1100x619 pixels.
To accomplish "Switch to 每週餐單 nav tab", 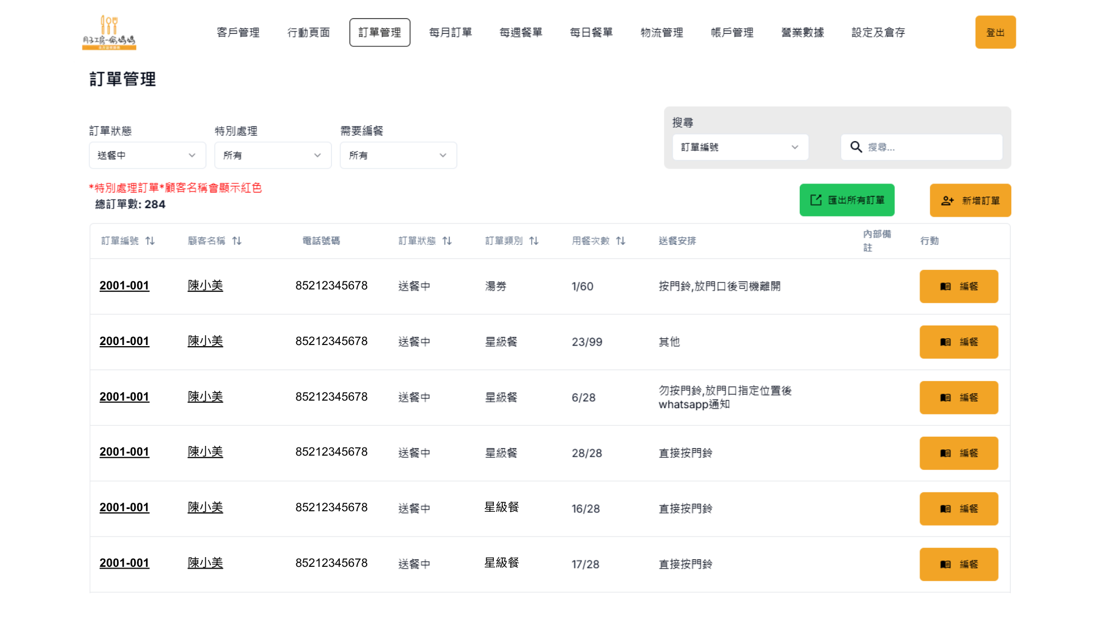I will [520, 33].
